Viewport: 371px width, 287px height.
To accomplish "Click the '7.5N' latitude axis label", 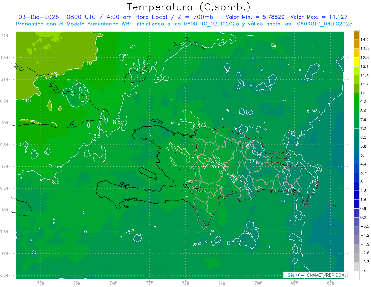I will click(x=5, y=232).
